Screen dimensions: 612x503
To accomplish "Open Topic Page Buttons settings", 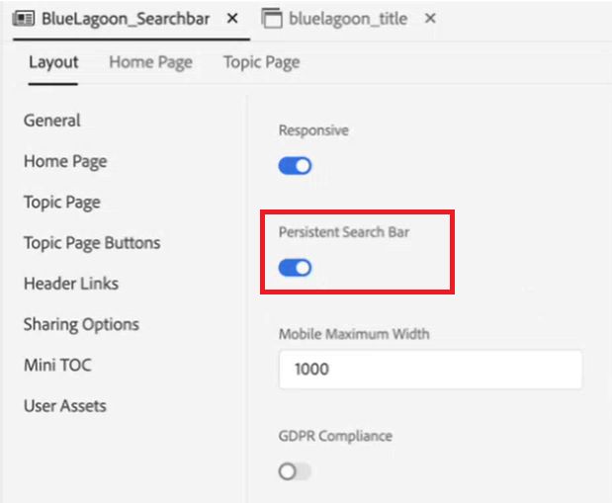I will coord(92,242).
